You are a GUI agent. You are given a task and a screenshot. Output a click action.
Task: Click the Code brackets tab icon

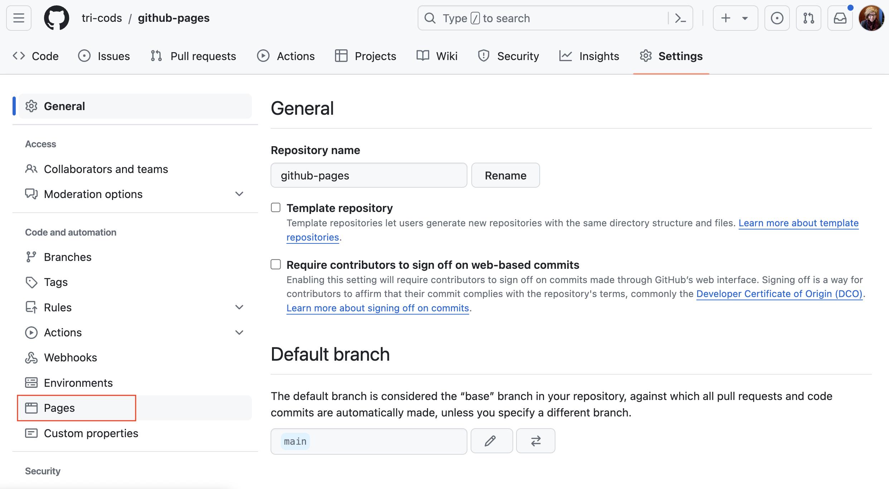pos(19,56)
